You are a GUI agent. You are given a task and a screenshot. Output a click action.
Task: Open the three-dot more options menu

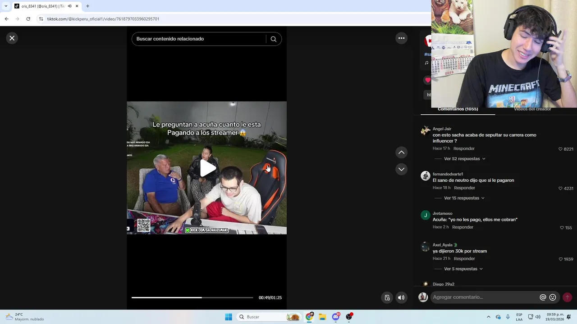(x=401, y=38)
